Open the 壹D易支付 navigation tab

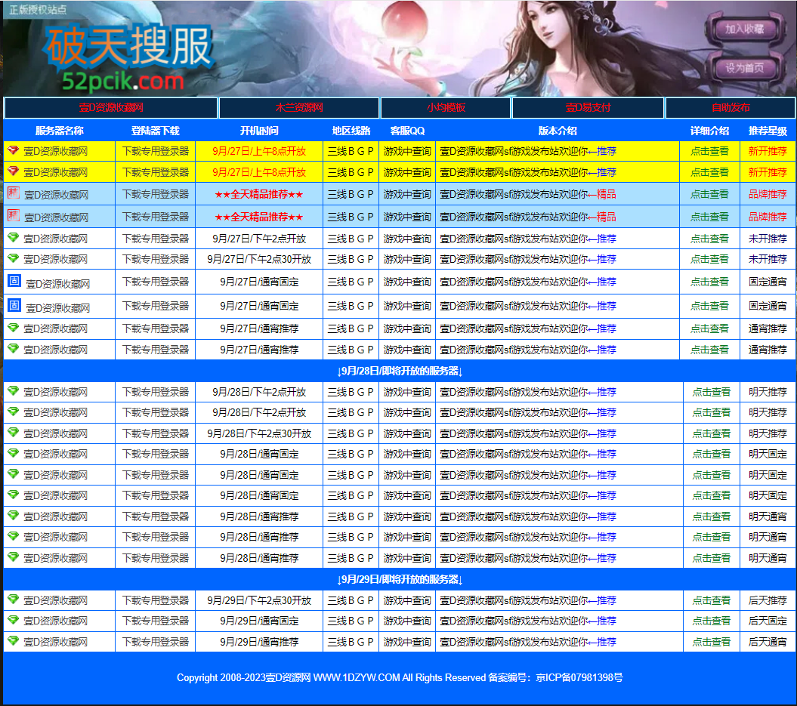(x=588, y=108)
